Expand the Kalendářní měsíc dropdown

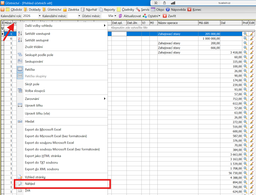click(x=79, y=16)
